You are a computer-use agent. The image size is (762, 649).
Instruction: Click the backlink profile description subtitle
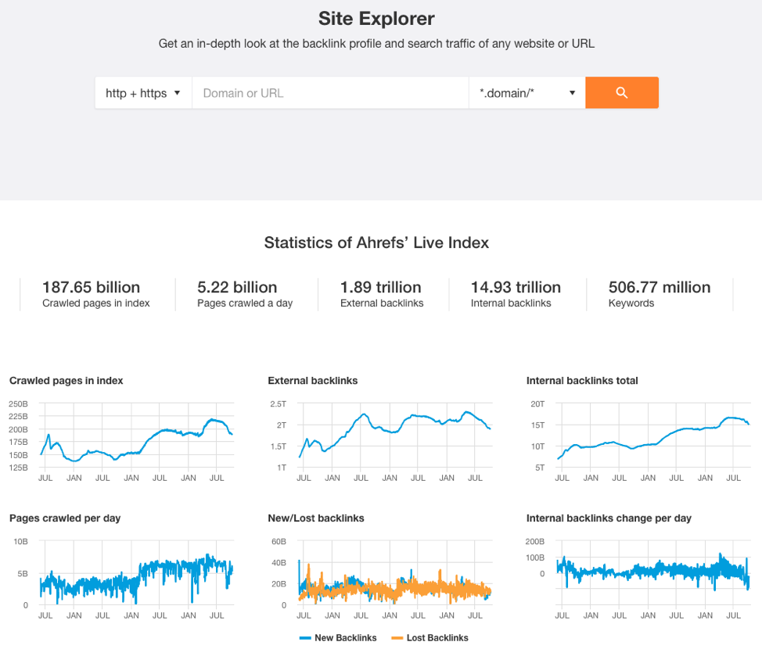point(376,44)
